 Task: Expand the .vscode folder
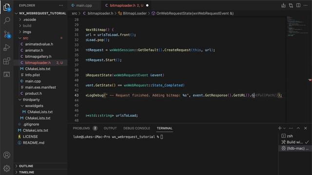tap(40, 19)
